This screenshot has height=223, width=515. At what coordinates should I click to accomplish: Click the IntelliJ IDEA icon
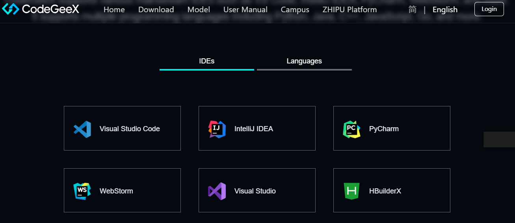(x=217, y=129)
